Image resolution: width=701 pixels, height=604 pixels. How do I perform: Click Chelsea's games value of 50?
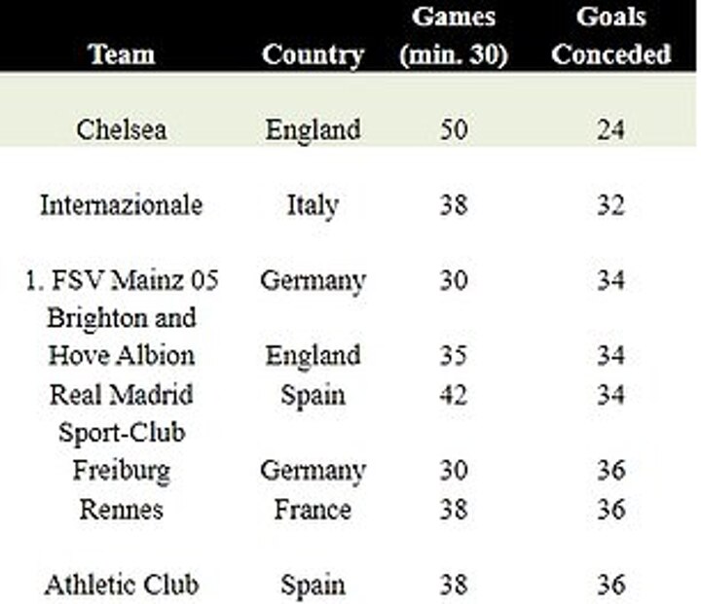click(x=453, y=129)
